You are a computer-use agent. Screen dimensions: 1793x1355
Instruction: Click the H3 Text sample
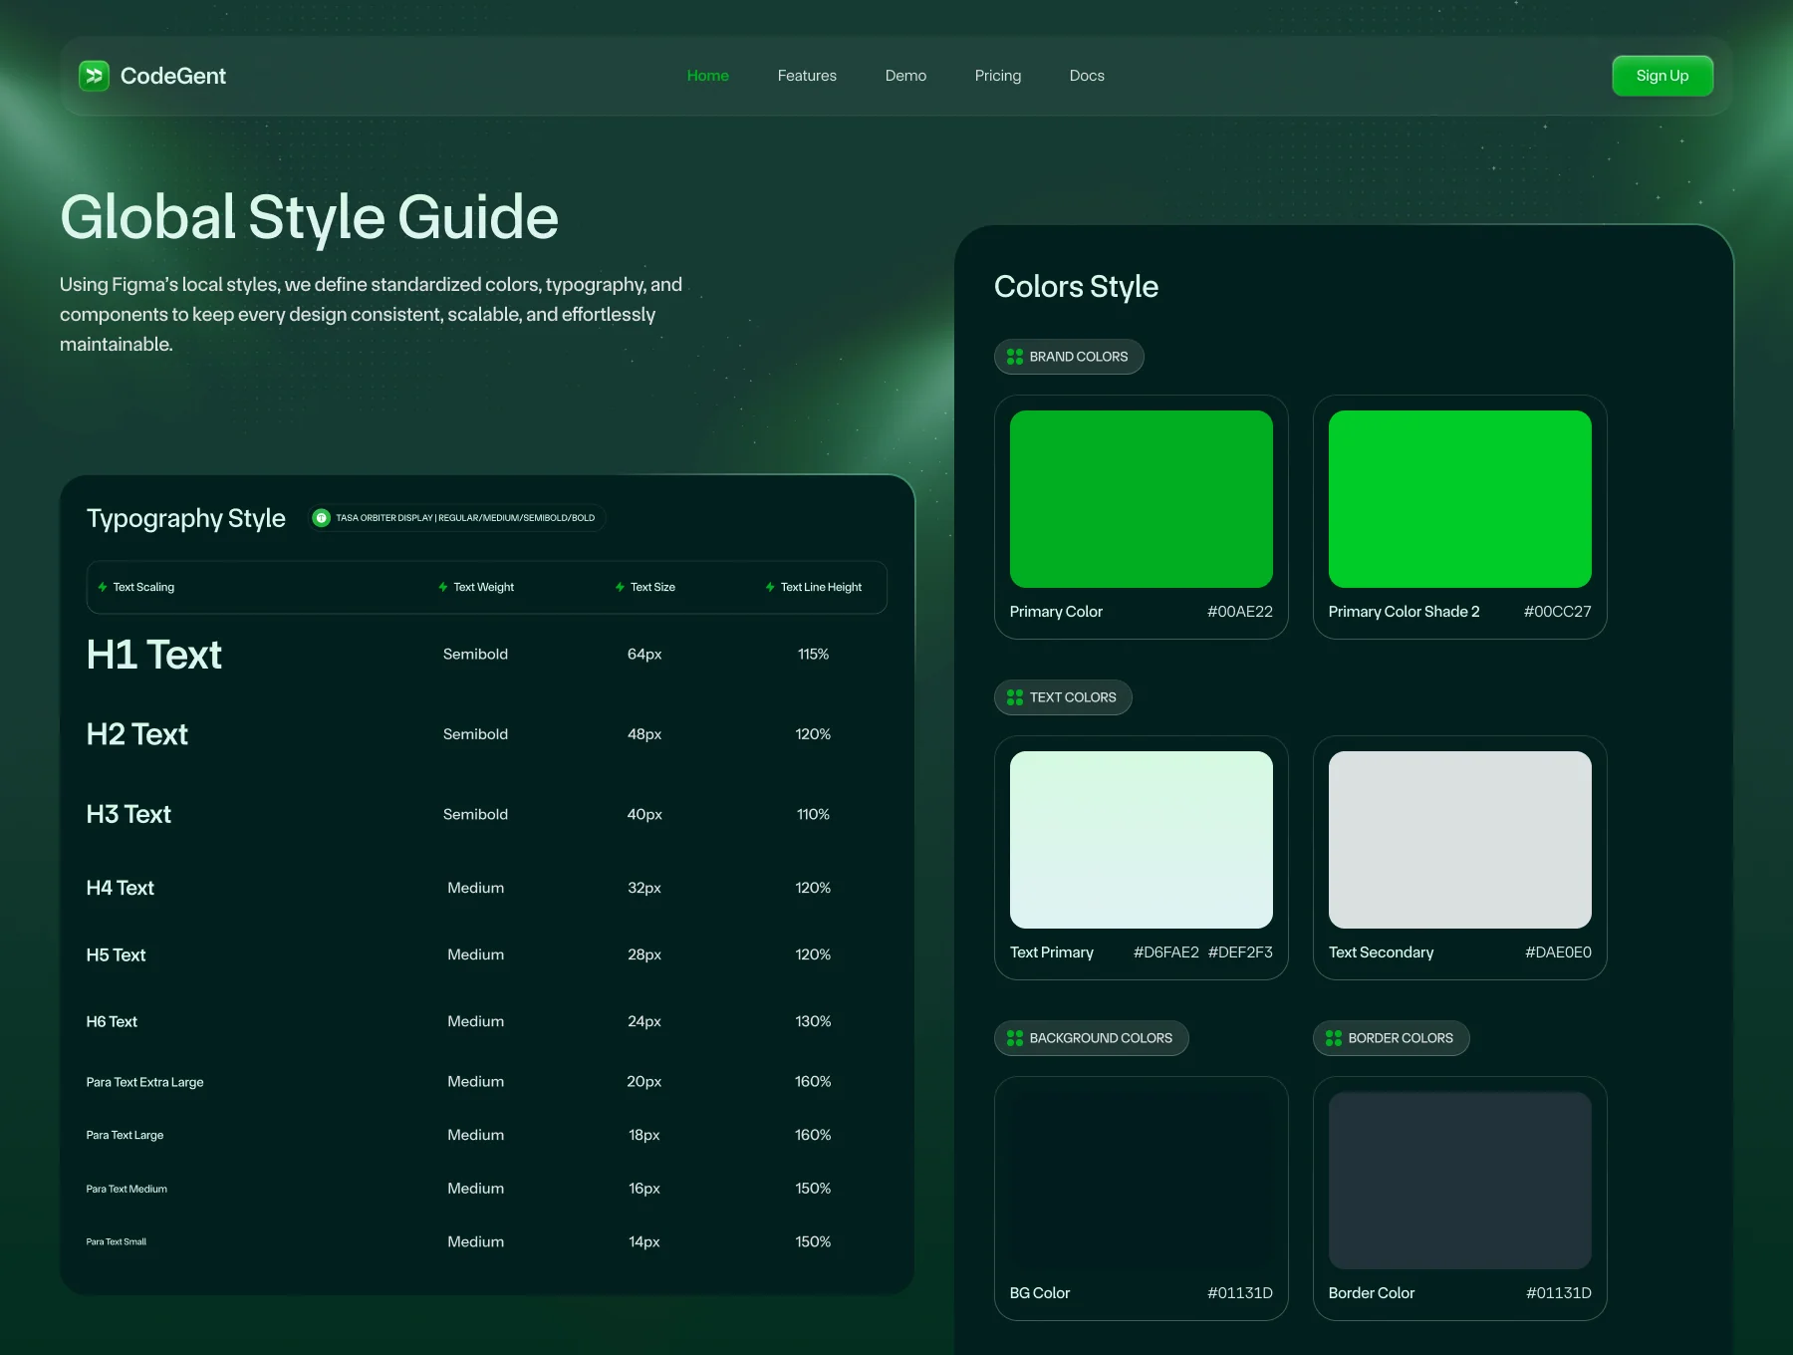[128, 814]
